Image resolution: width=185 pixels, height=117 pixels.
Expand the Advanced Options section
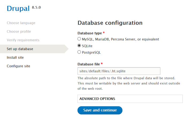pyautogui.click(x=97, y=99)
